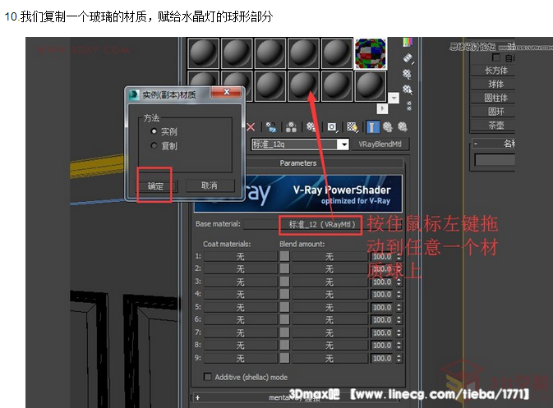Click Base material 标准_12 (VRayMtl) button
553x408 pixels.
tap(320, 224)
